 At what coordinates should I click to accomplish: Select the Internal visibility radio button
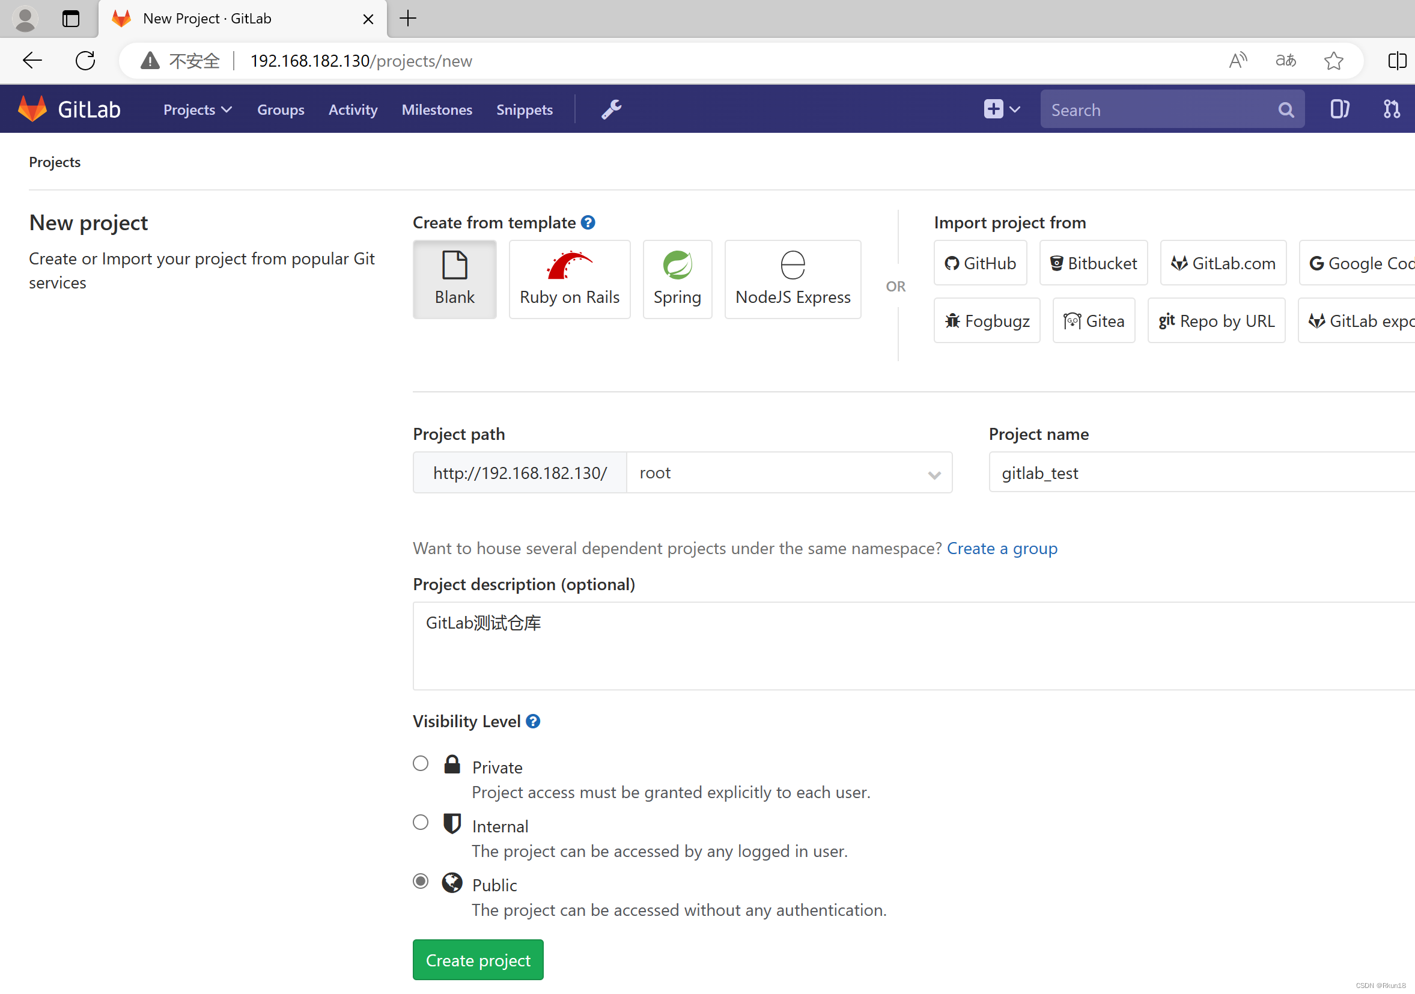tap(421, 823)
